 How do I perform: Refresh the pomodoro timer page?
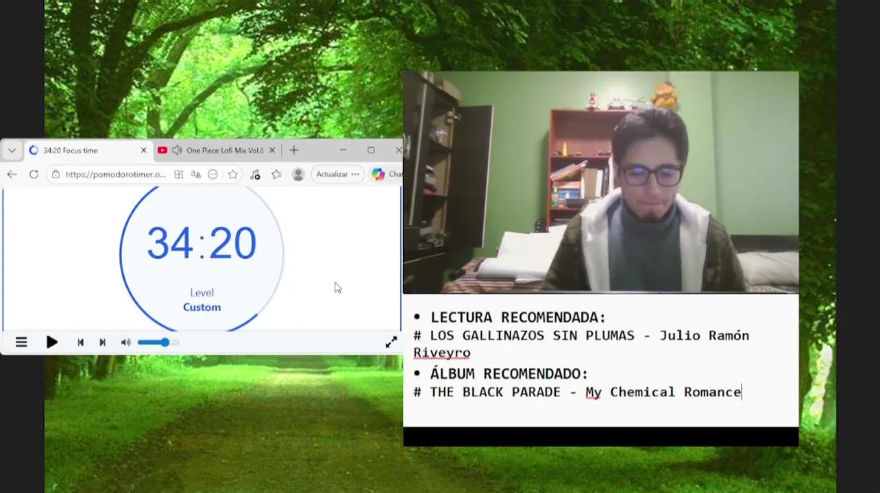[34, 175]
